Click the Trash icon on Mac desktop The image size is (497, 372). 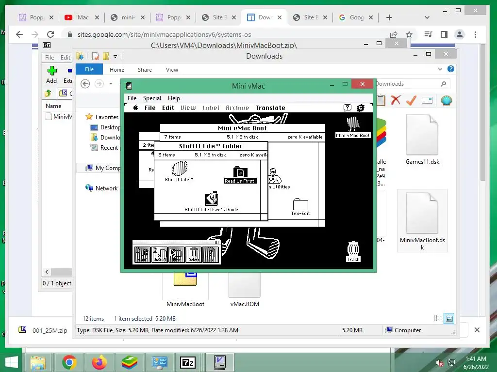click(x=353, y=252)
